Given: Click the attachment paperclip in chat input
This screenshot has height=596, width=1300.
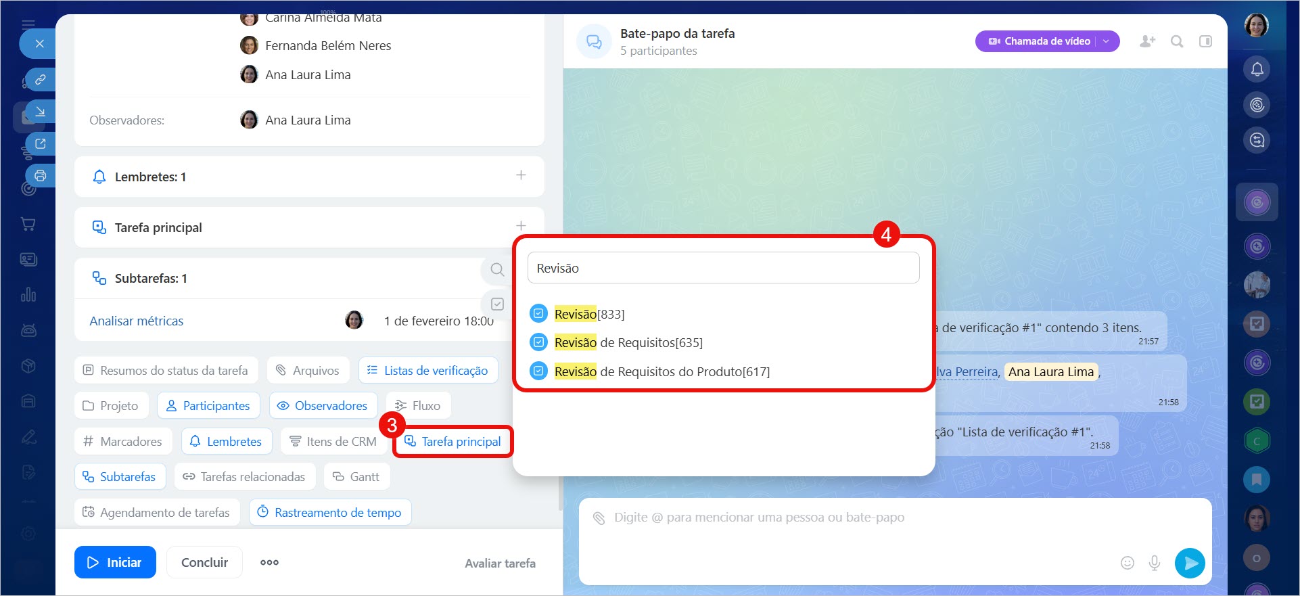Looking at the screenshot, I should [x=599, y=518].
